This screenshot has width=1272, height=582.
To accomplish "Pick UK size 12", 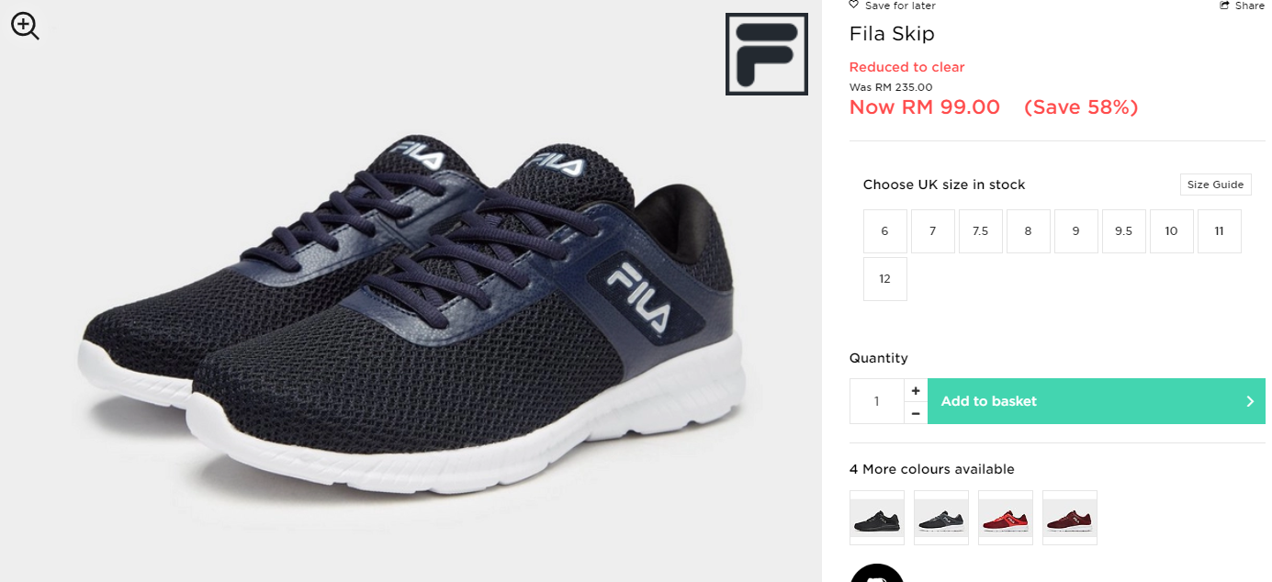I will (885, 279).
